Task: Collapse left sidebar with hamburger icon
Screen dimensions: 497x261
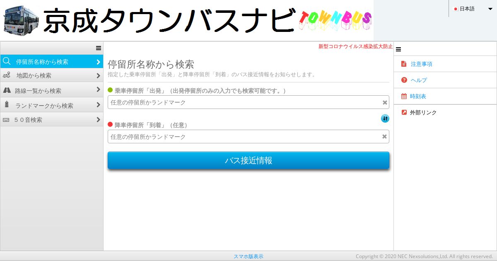Action: [x=99, y=48]
